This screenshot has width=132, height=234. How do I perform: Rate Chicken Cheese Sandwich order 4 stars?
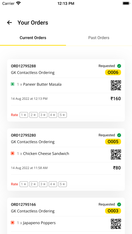click(53, 184)
